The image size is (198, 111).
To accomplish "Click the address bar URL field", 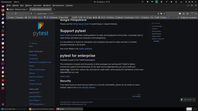I will (x=93, y=14).
